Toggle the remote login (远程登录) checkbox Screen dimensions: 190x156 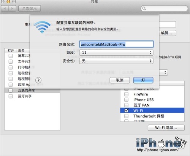[11, 73]
